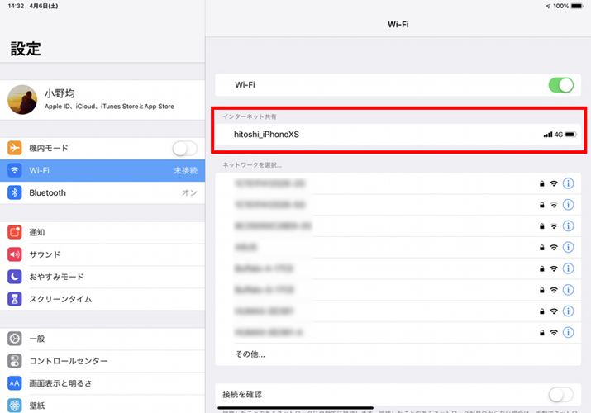591x413 pixels.
Task: Tap the 壁紙 flower icon
Action: pos(15,406)
